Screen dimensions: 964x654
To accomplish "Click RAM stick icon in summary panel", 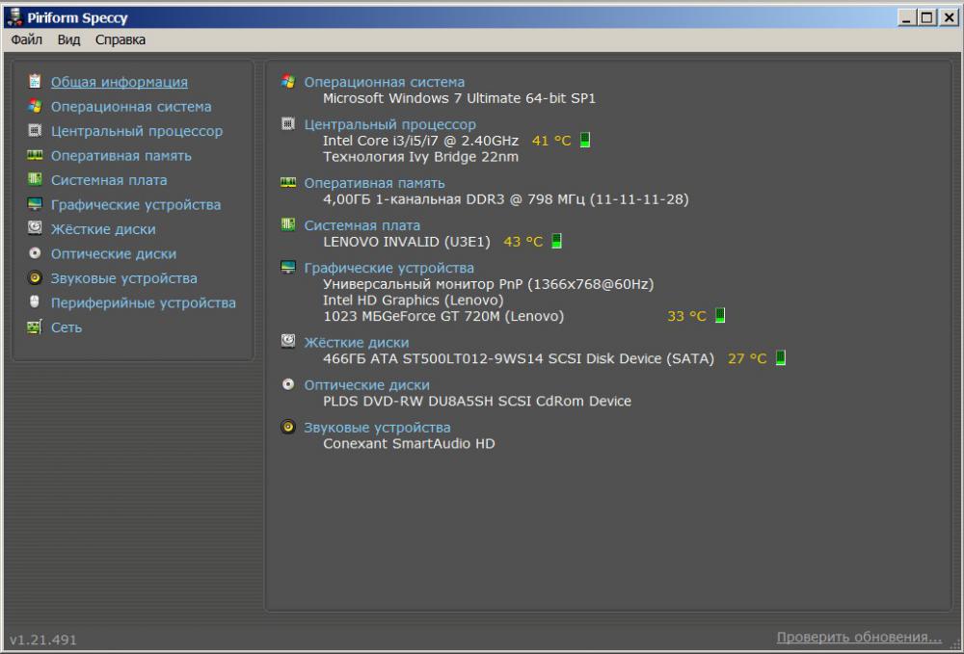I will point(287,182).
